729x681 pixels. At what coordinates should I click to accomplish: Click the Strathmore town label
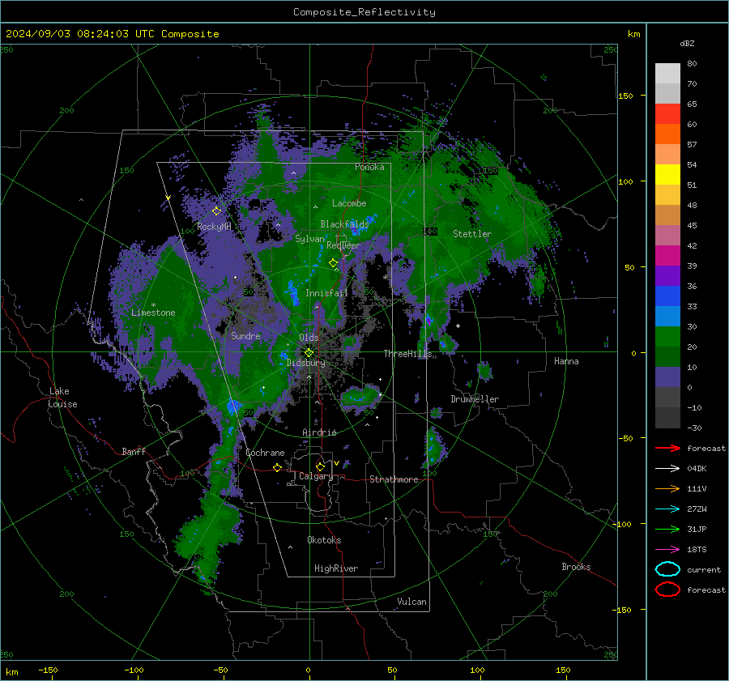pos(394,479)
